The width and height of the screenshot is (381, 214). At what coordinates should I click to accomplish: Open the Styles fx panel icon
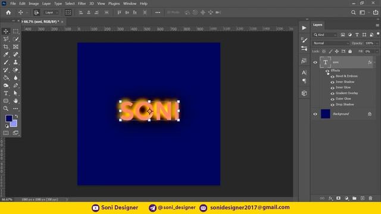(304, 61)
